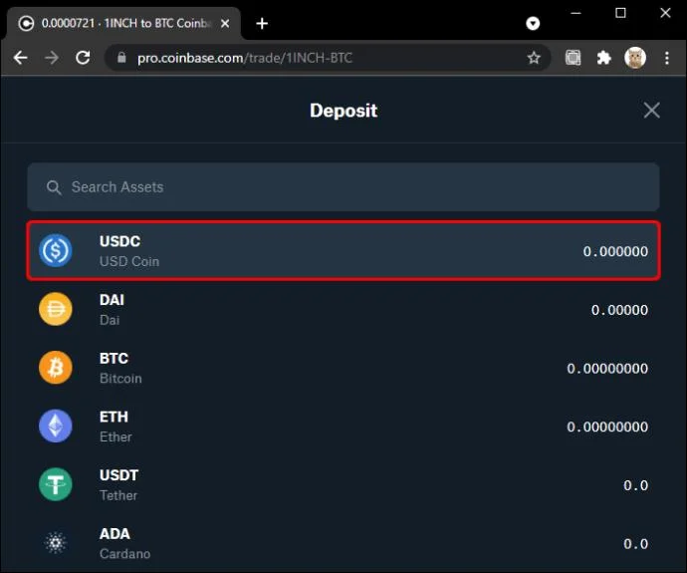
Task: Click the 'Cardano' subtitle text
Action: pos(124,554)
